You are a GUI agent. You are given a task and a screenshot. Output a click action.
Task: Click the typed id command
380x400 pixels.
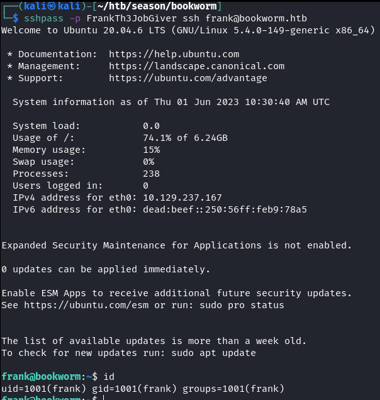point(108,376)
